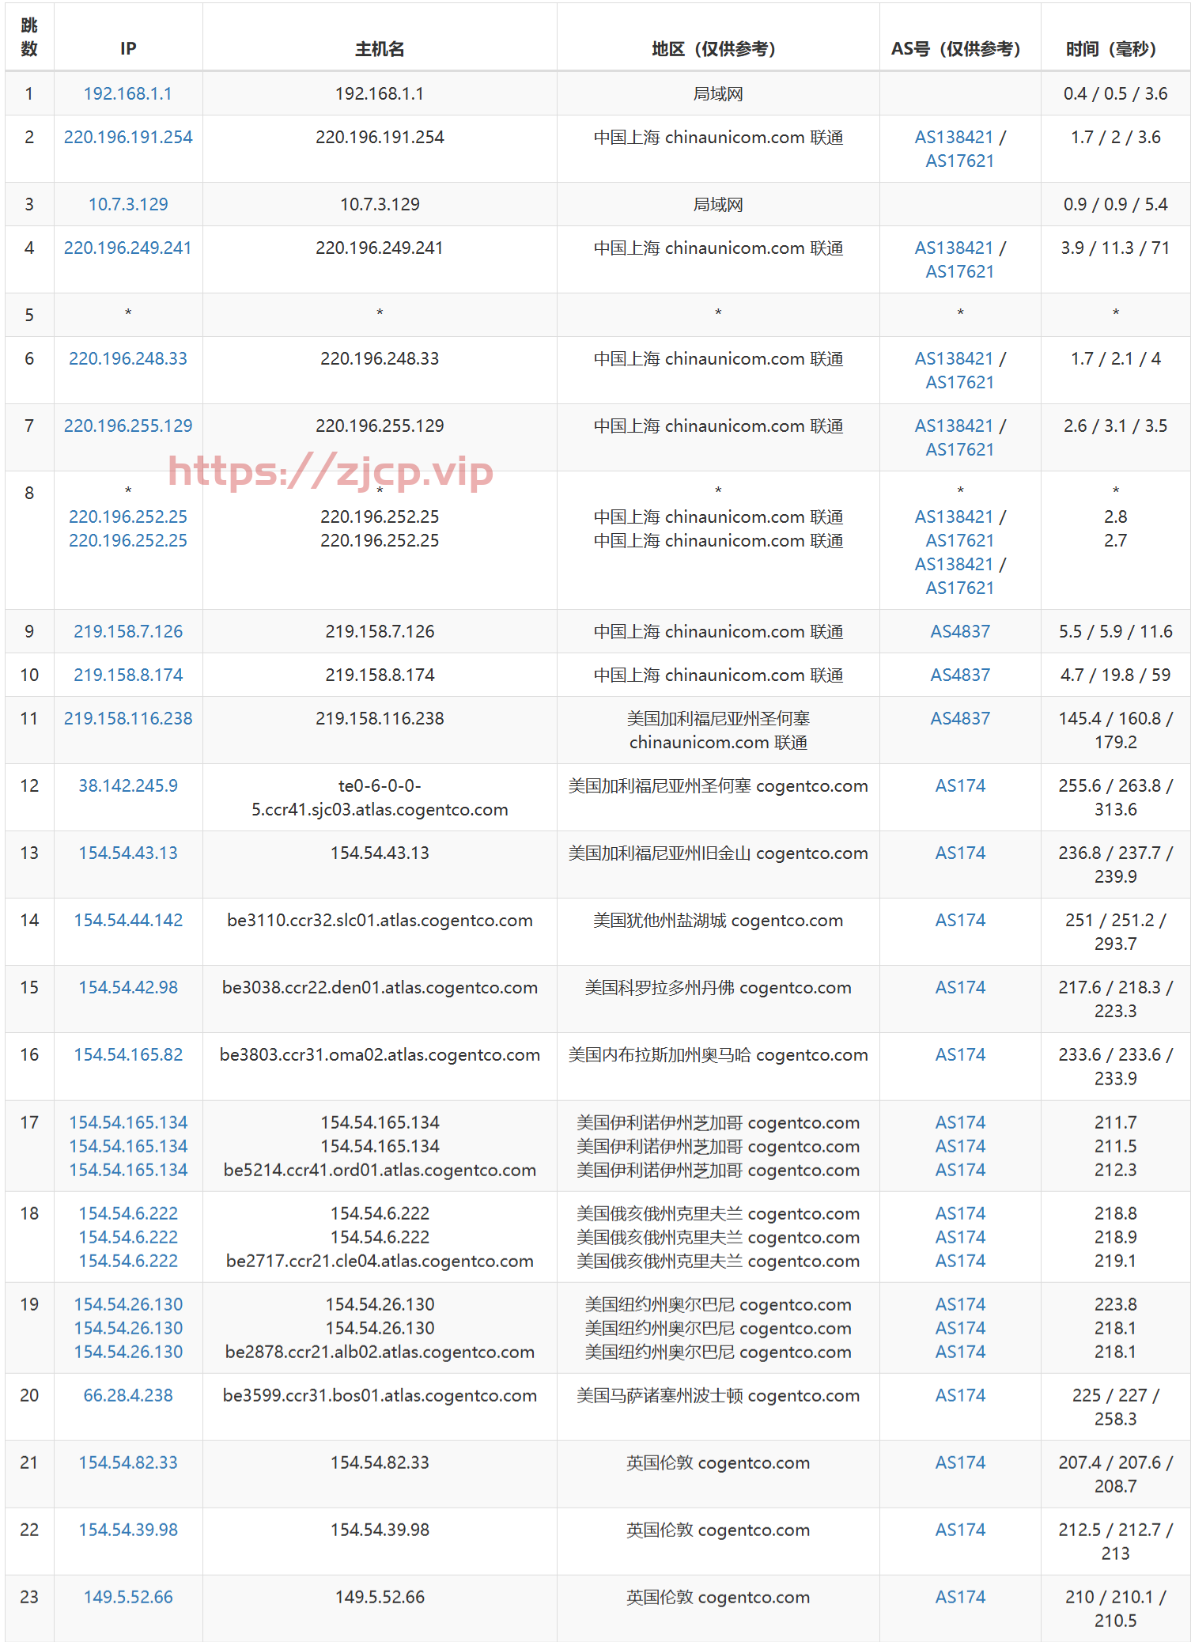Open IP link 154.54.165.82
The width and height of the screenshot is (1191, 1642).
click(128, 1054)
